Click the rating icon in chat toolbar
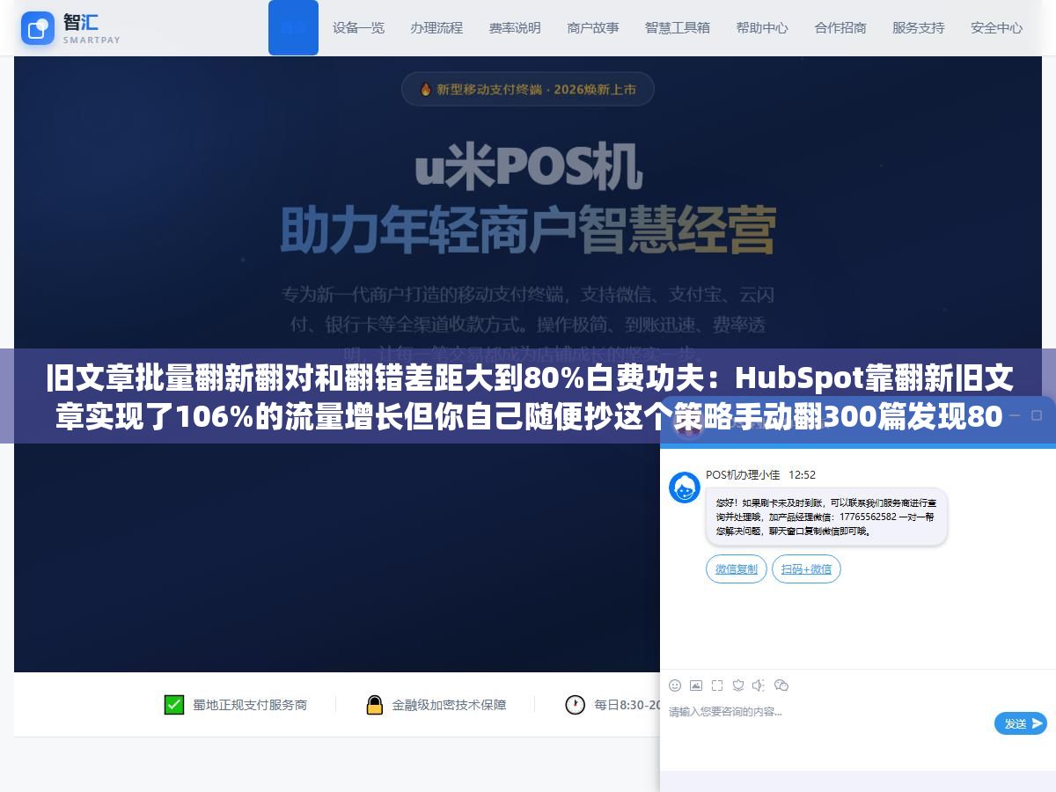The width and height of the screenshot is (1056, 792). pos(738,686)
